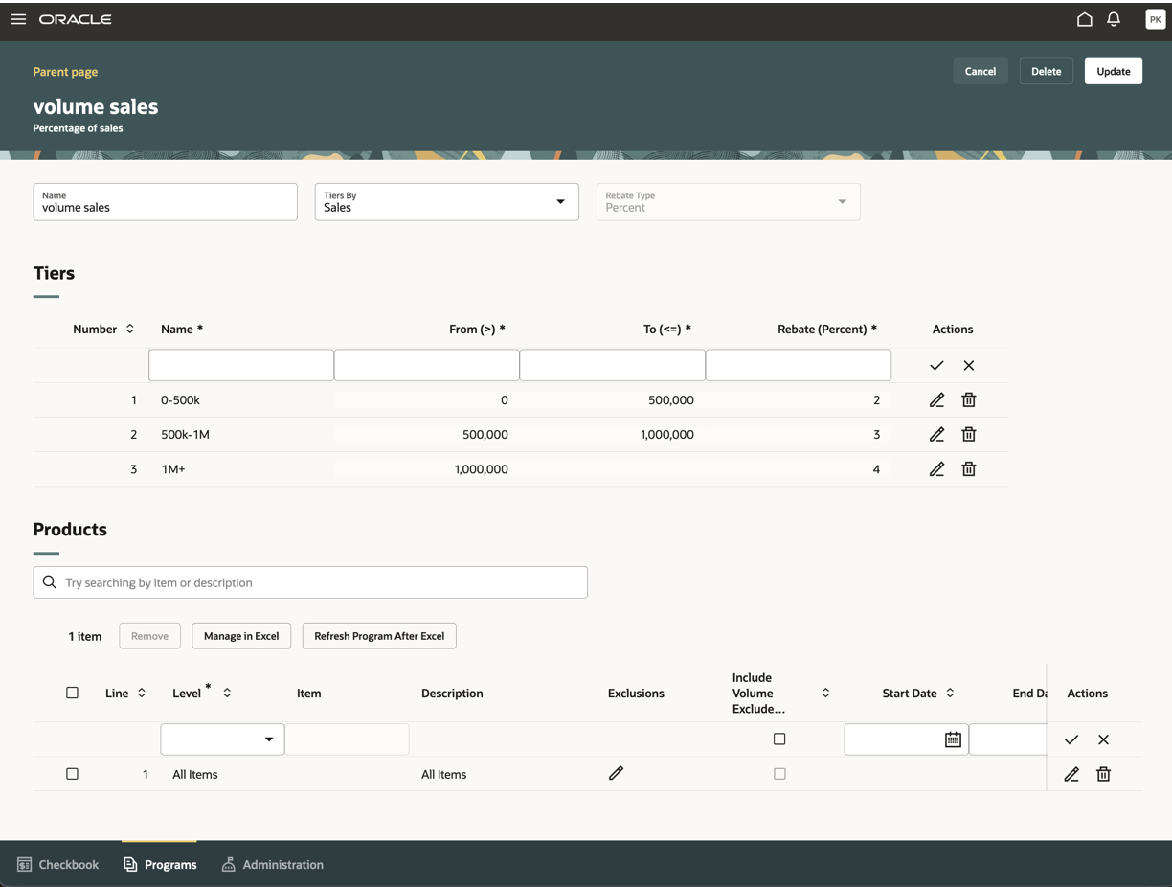1172x887 pixels.
Task: Select all products with the header checkbox
Action: (72, 692)
